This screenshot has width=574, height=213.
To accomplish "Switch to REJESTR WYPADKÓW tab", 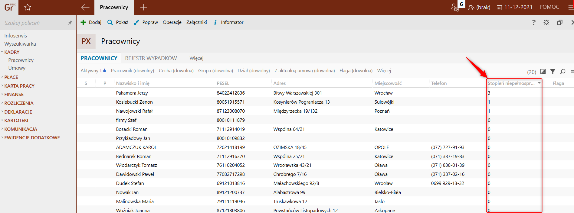I will pos(151,58).
